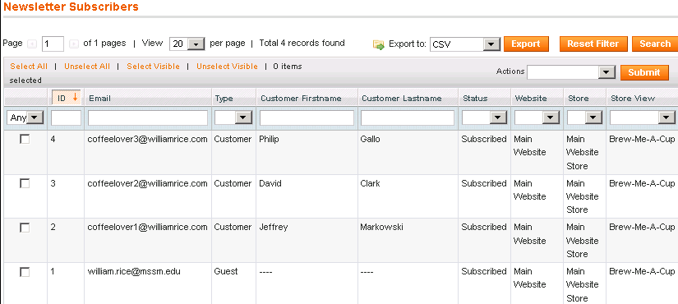Screen dimensions: 678x304
Task: Click the export file icon
Action: click(379, 44)
